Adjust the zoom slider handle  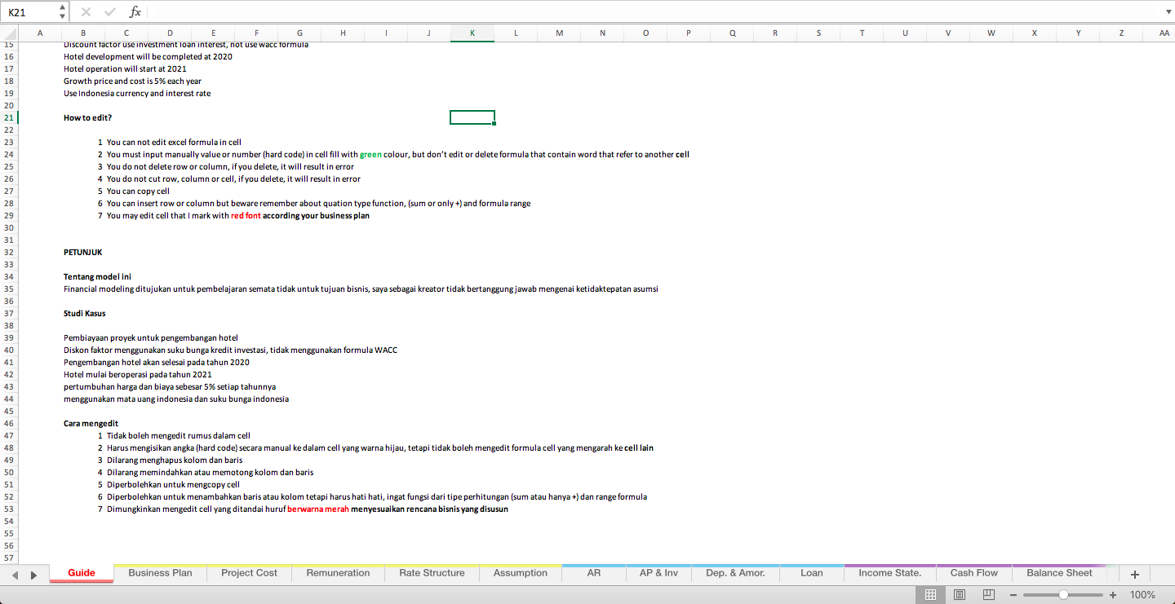pos(1063,595)
